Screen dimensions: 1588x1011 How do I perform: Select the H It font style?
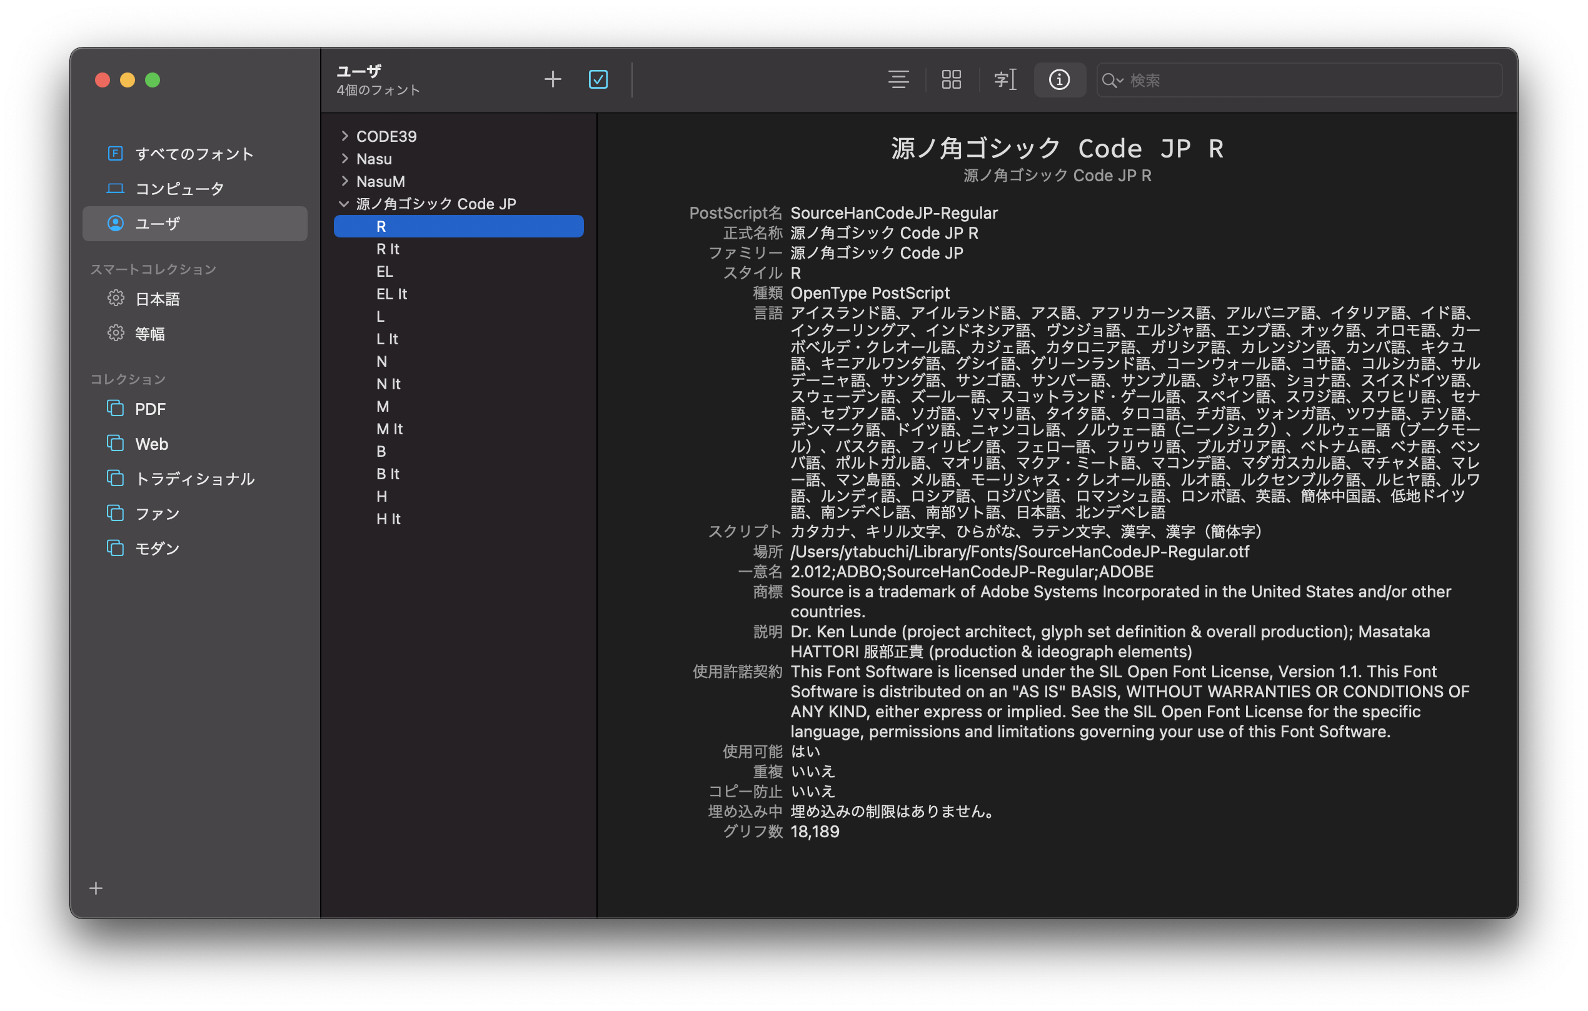coord(458,519)
